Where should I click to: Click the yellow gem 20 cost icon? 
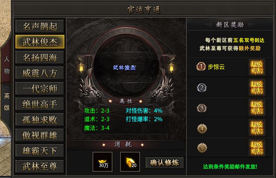(130, 162)
